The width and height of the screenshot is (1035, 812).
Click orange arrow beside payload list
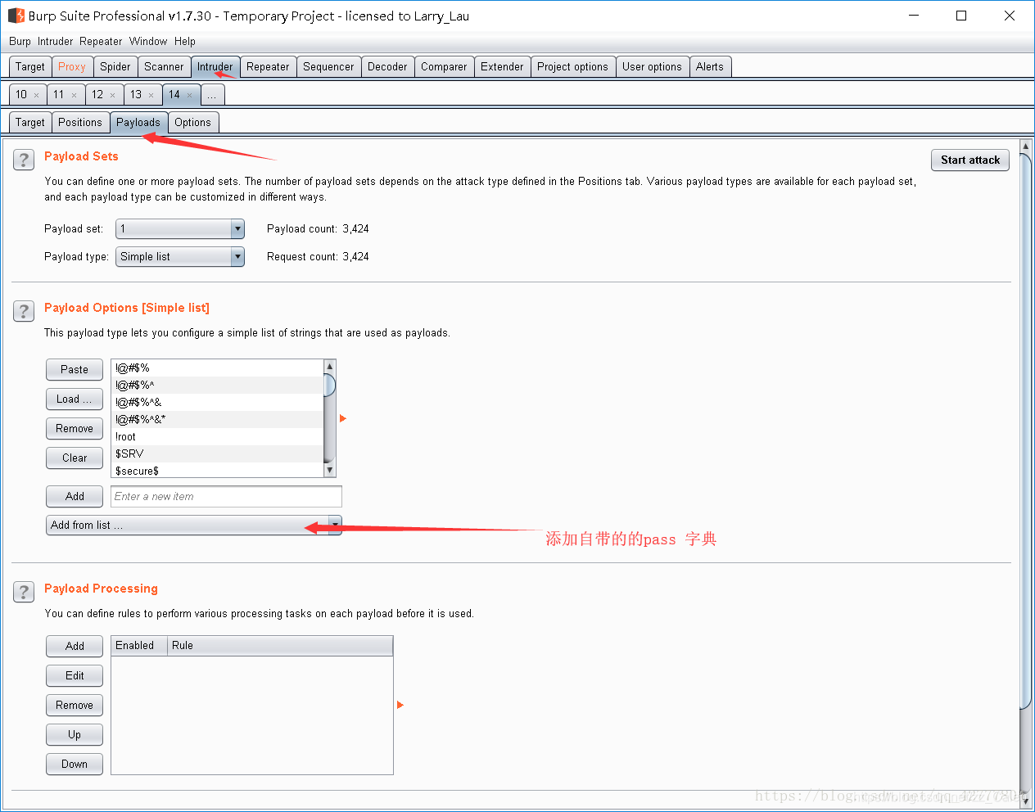pyautogui.click(x=343, y=418)
